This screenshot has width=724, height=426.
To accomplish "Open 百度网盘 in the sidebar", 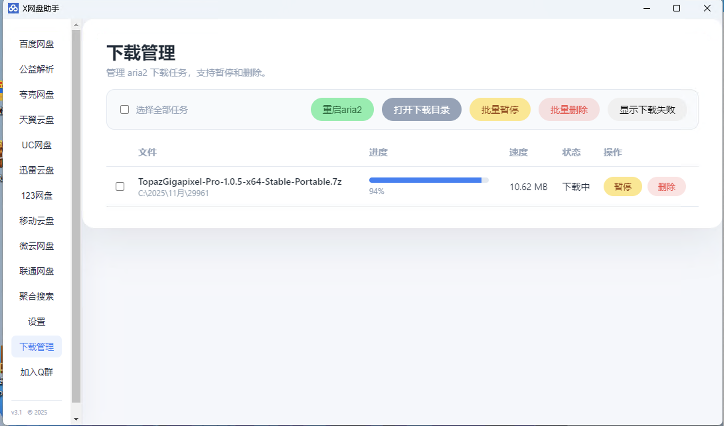I will (37, 44).
